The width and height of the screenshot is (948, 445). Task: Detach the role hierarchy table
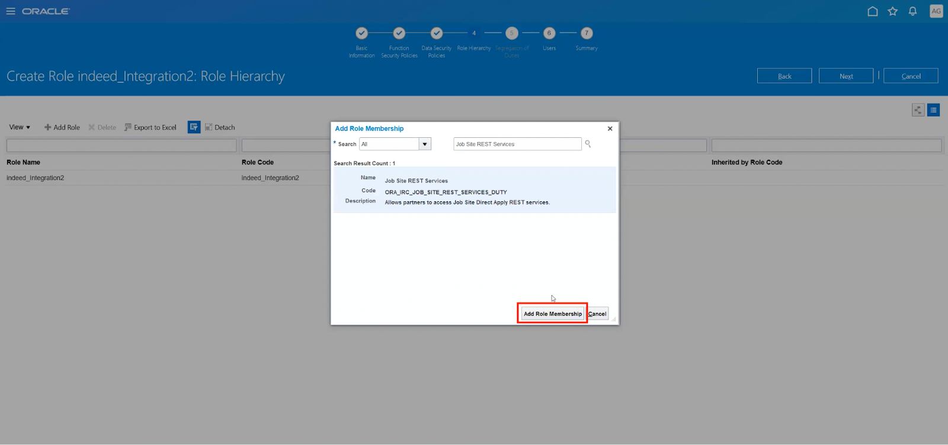[x=220, y=127]
